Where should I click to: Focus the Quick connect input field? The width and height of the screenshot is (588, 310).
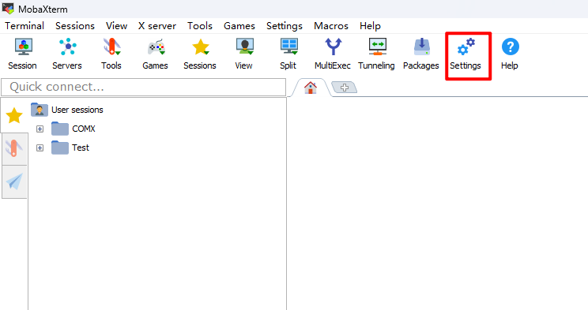144,87
